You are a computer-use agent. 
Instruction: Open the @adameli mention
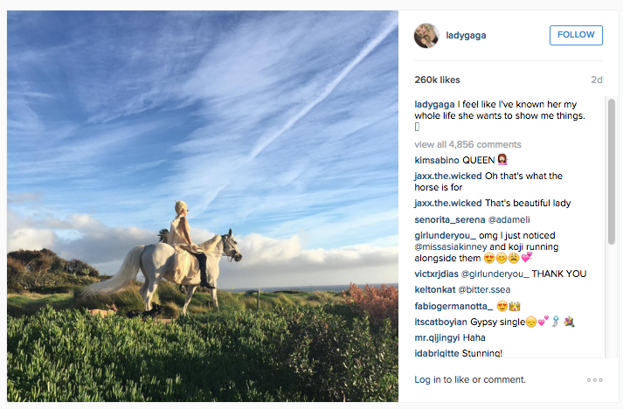(509, 220)
